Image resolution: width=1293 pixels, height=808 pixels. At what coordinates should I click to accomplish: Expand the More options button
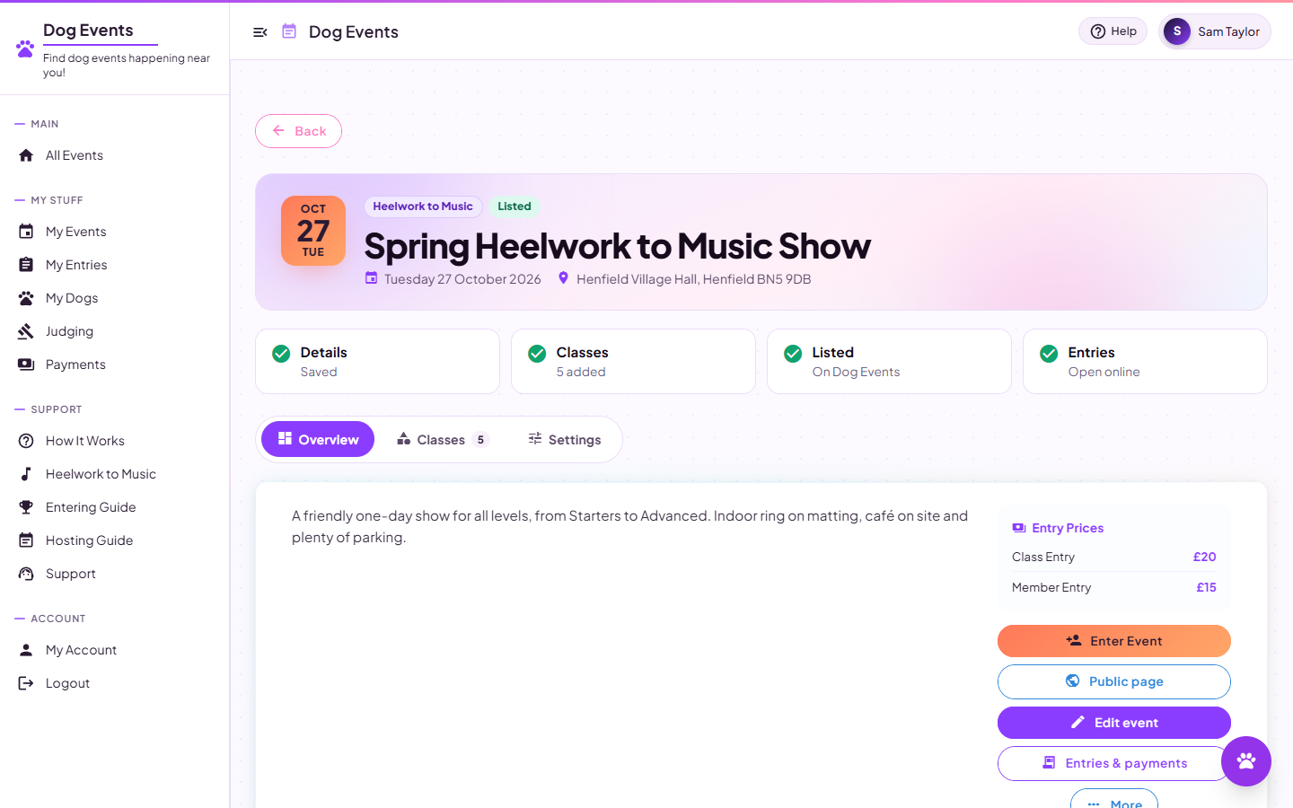click(1113, 799)
